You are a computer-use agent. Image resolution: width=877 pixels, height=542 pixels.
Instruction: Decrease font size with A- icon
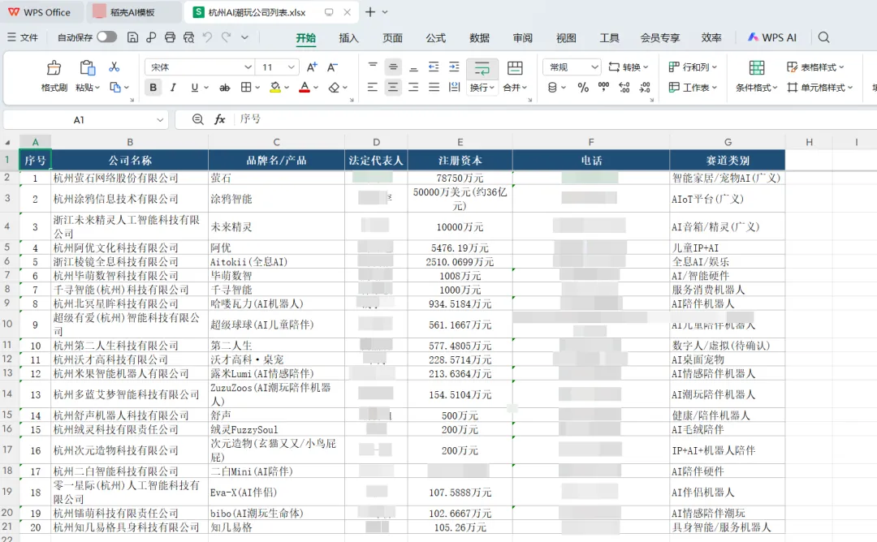332,67
